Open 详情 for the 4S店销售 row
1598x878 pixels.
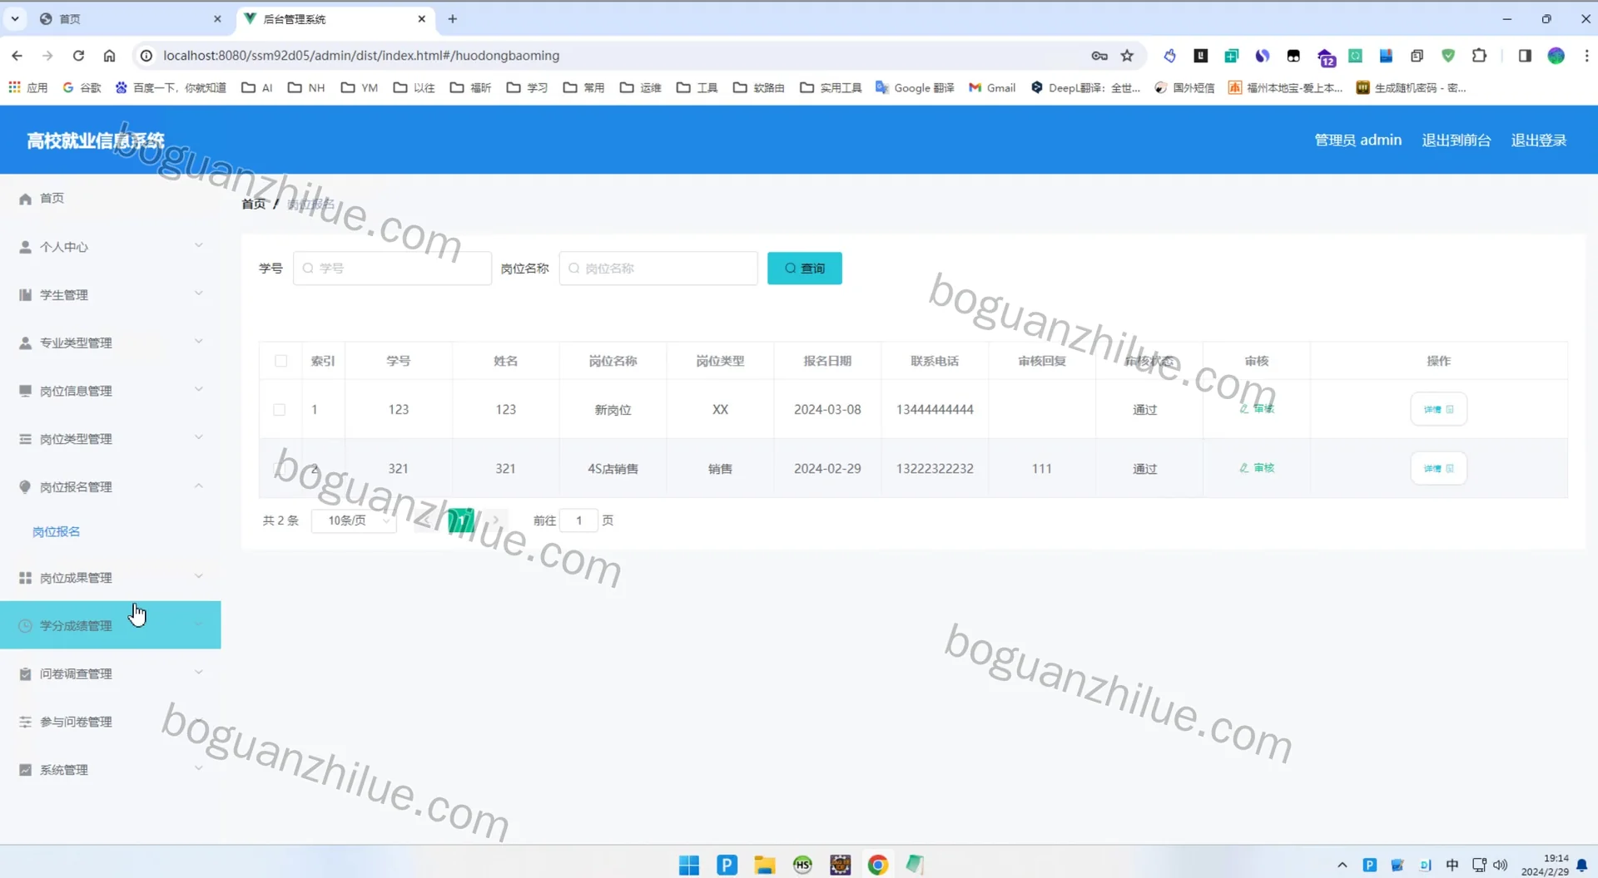[x=1438, y=469]
